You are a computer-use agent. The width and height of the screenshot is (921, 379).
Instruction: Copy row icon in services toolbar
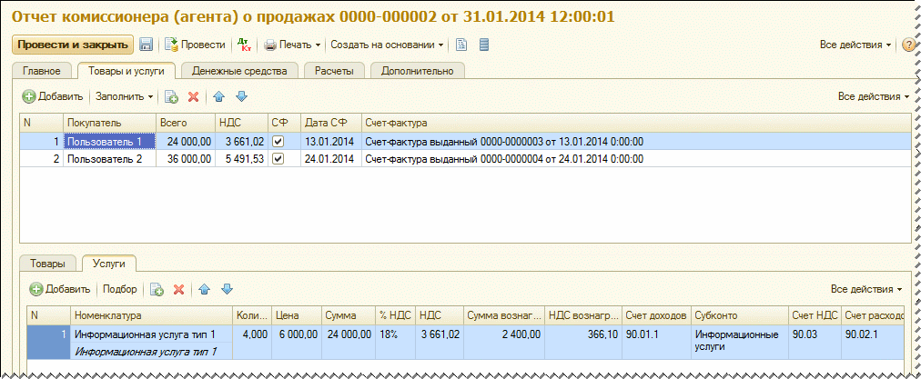(157, 289)
